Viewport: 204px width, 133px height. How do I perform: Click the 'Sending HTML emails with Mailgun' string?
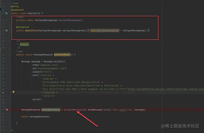point(71,82)
